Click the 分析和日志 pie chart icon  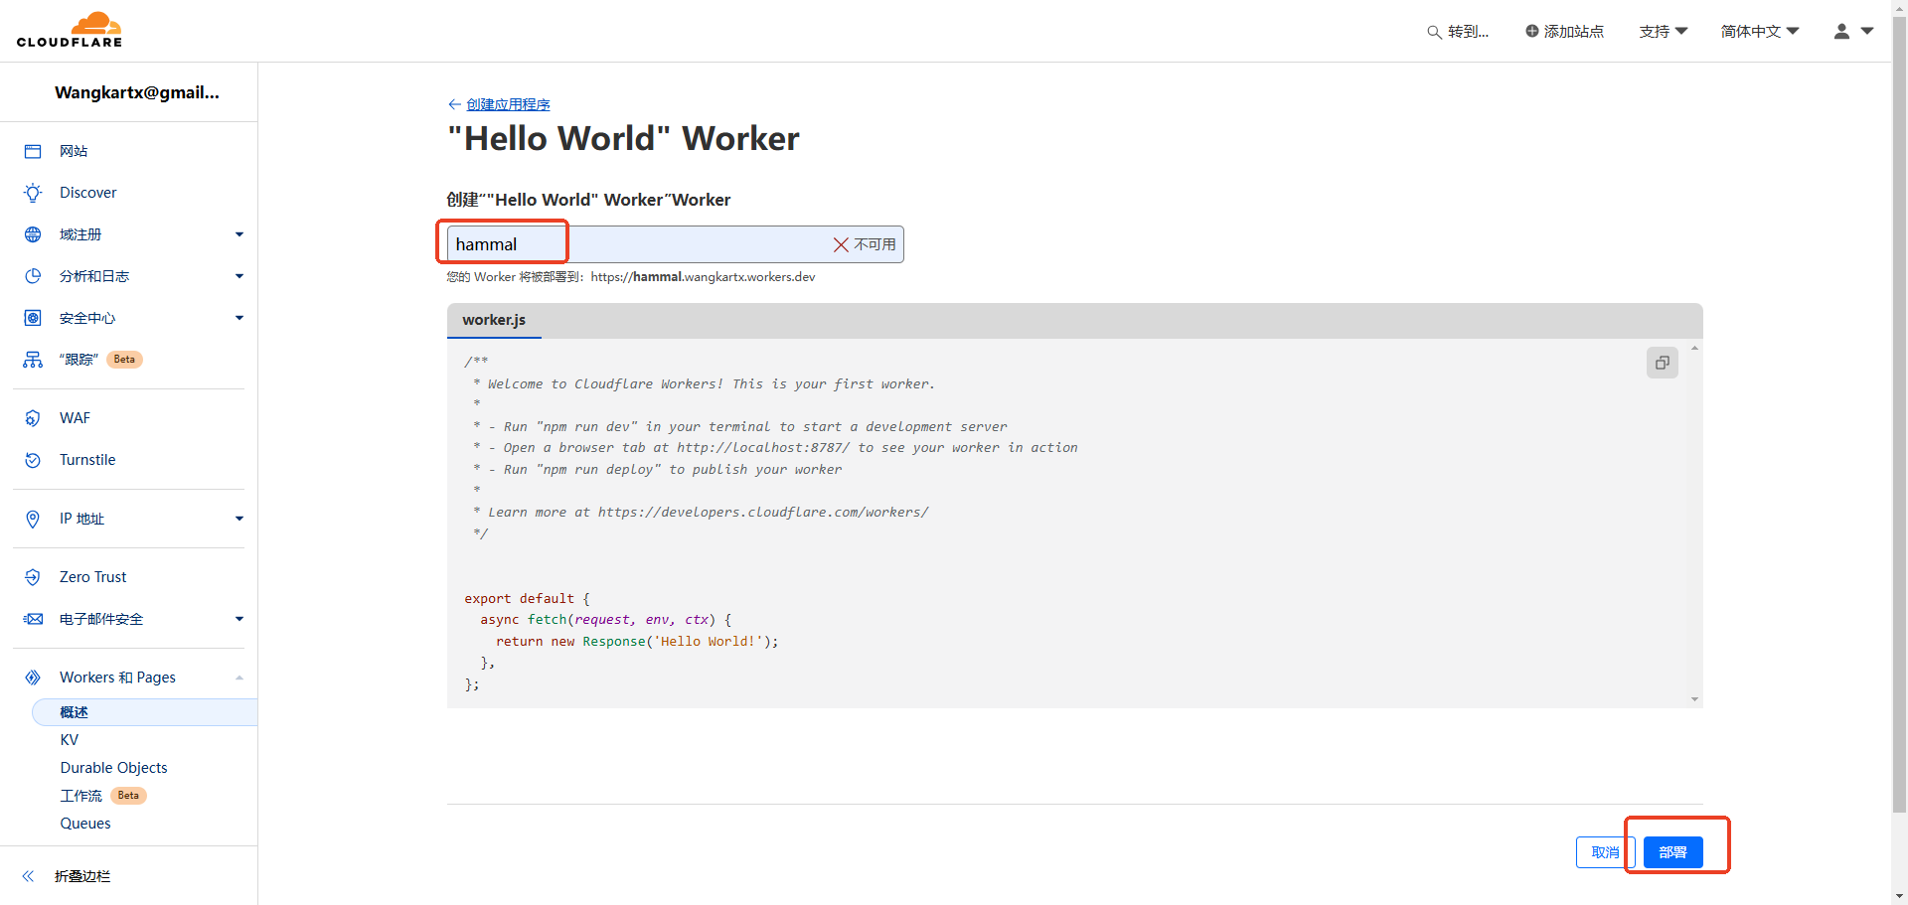pos(33,276)
